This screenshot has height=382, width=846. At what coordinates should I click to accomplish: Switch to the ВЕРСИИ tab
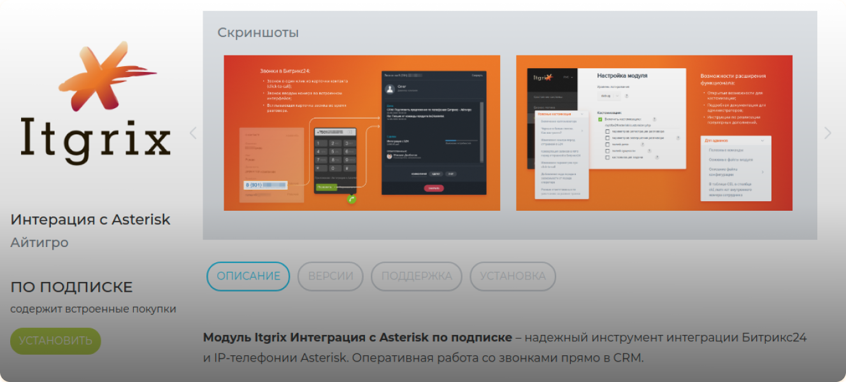point(330,276)
